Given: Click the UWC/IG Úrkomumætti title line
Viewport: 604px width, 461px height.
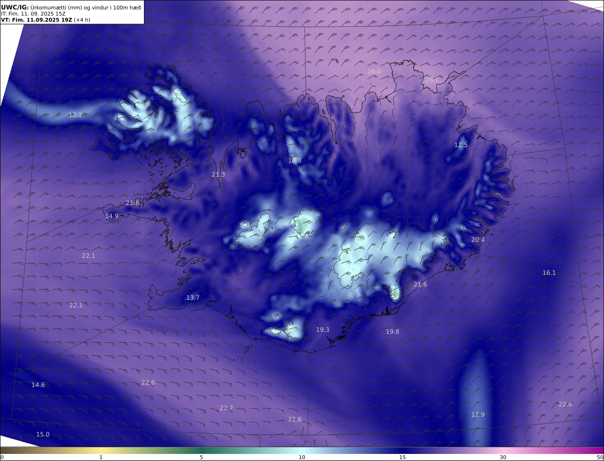Looking at the screenshot, I should pos(71,7).
